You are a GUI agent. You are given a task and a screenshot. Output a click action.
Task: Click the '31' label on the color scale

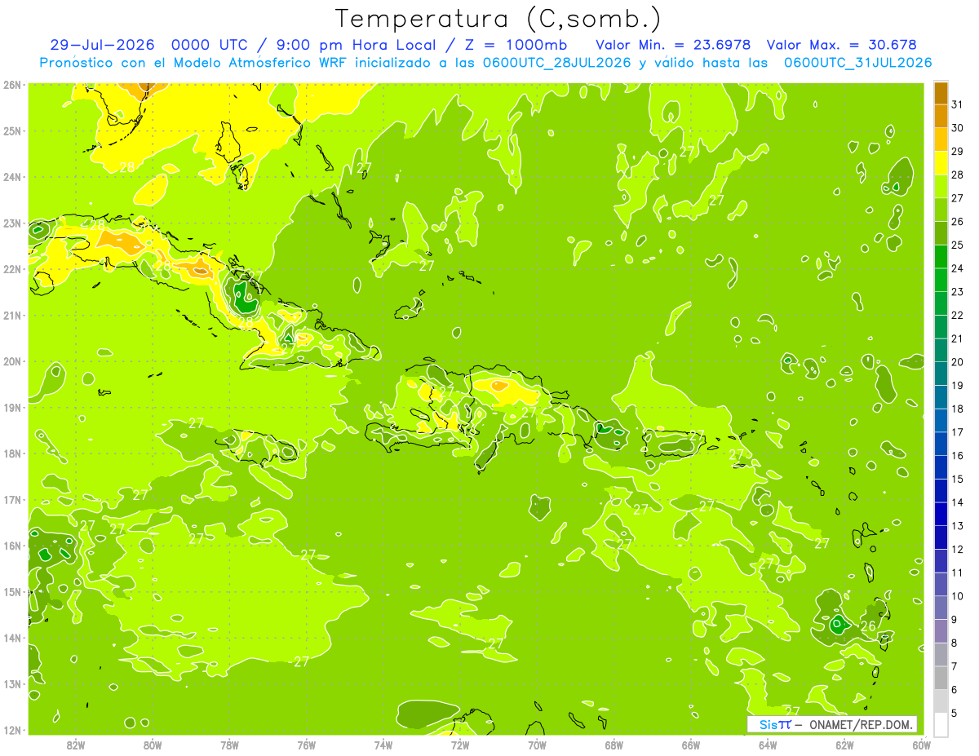coord(958,104)
